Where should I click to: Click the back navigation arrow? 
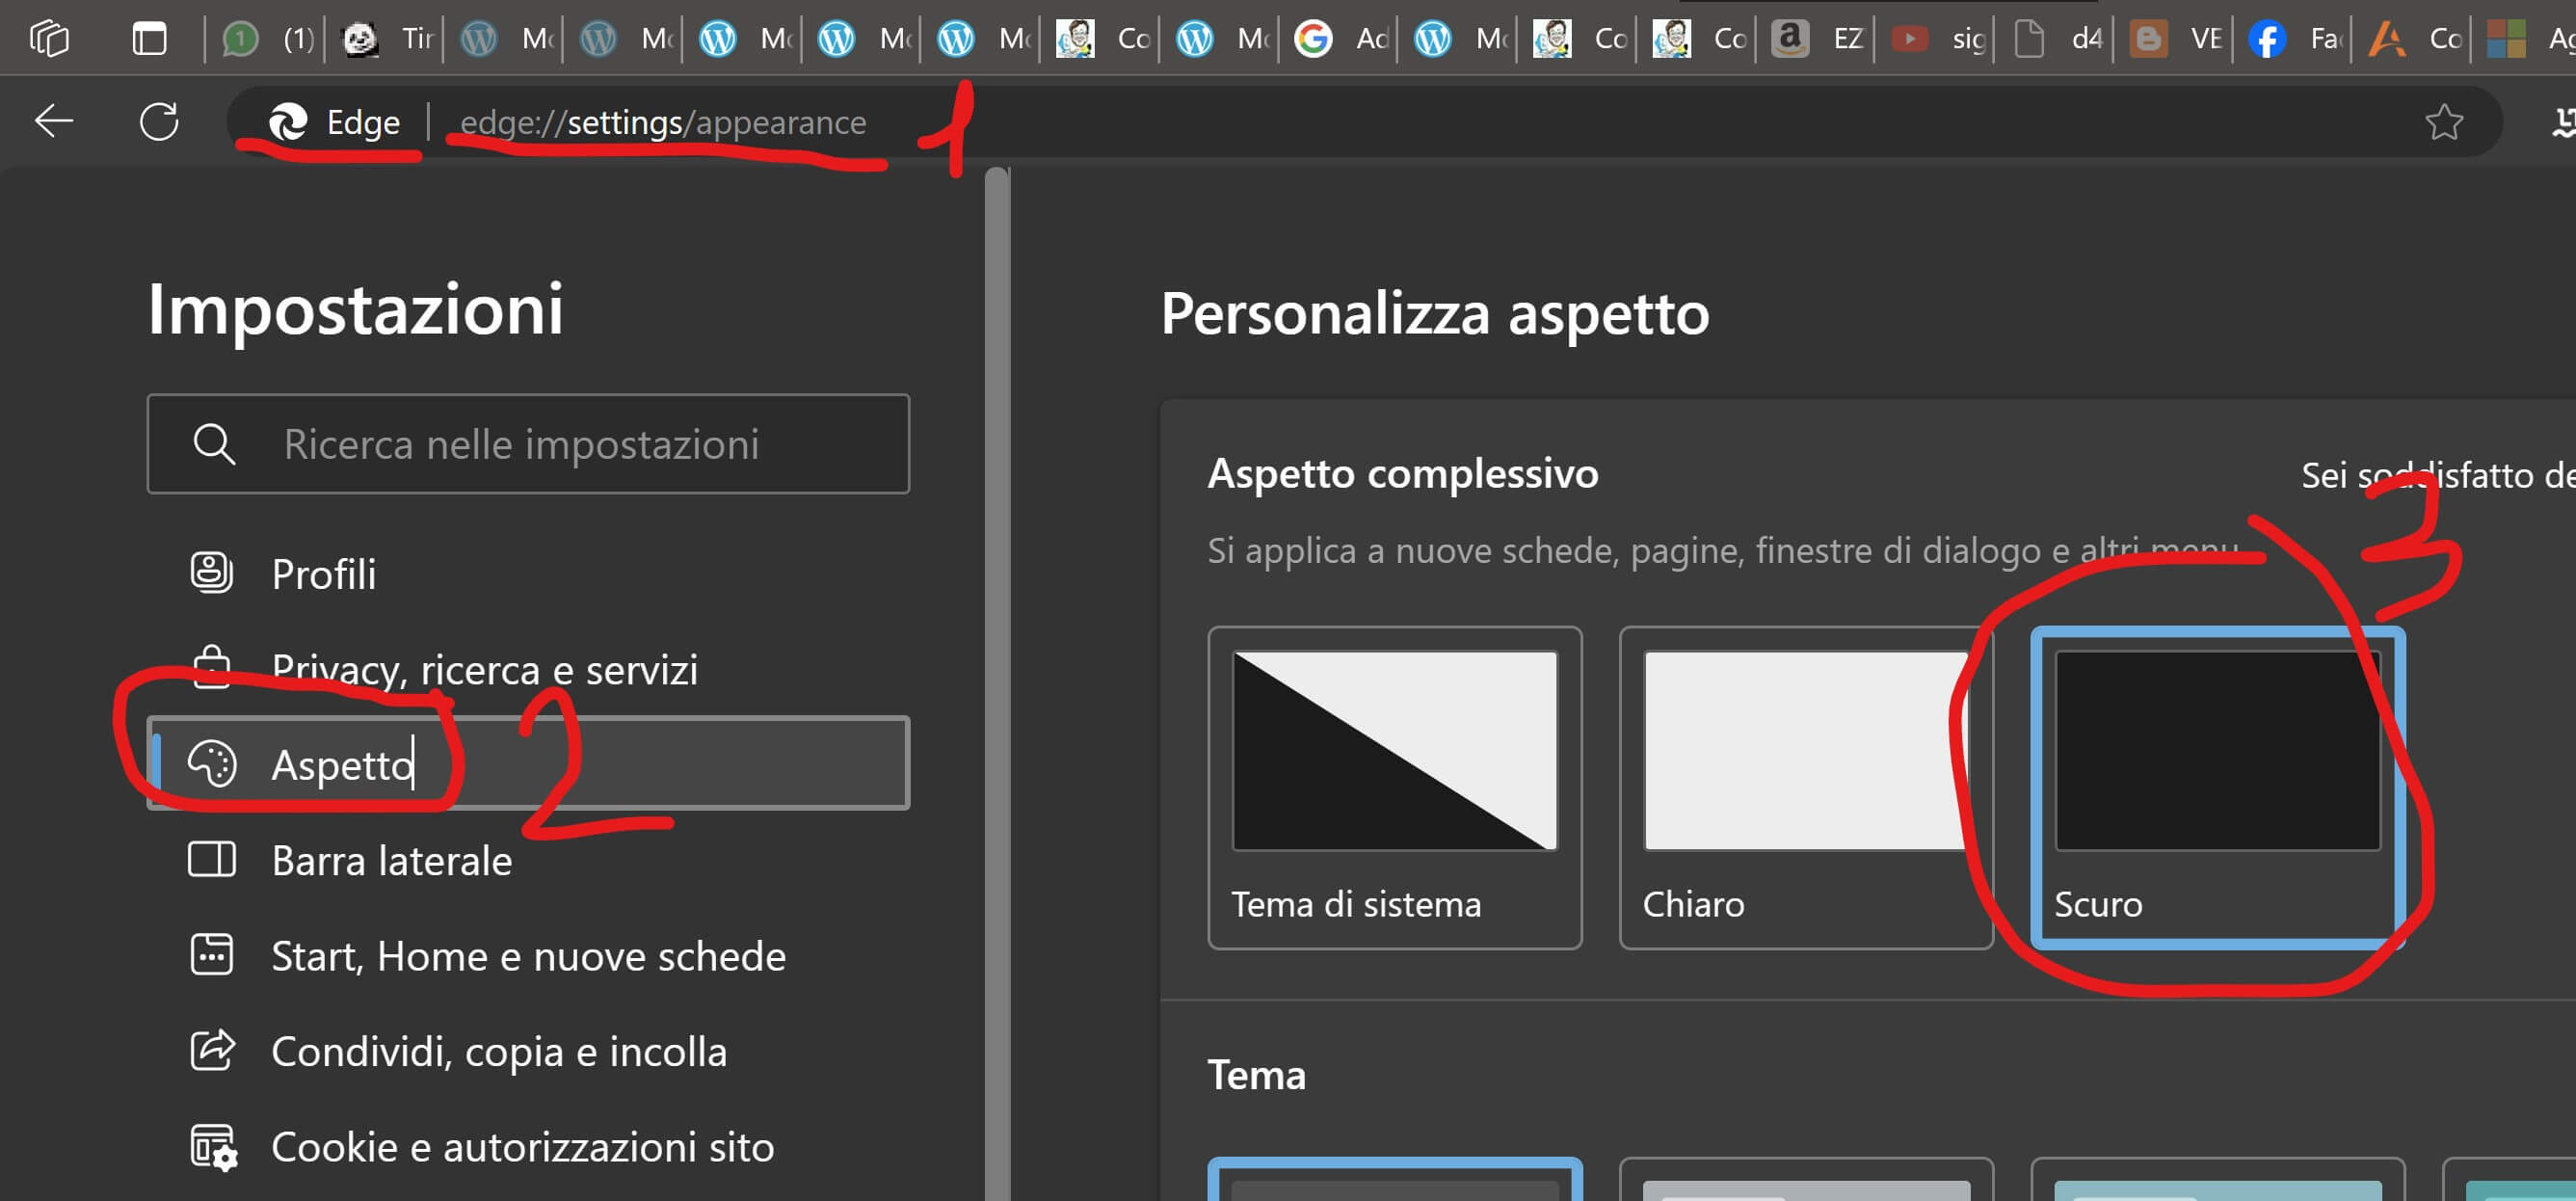click(x=54, y=122)
